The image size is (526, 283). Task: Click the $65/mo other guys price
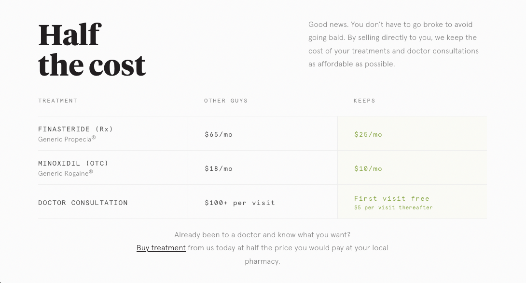click(x=219, y=135)
